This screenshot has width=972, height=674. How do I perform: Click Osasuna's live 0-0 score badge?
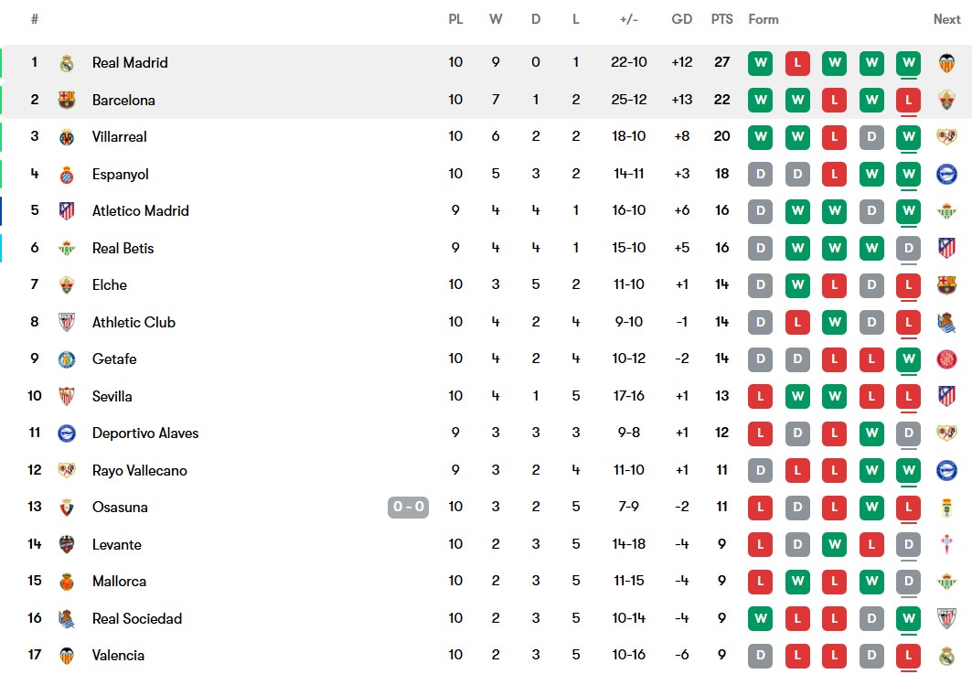tap(408, 508)
